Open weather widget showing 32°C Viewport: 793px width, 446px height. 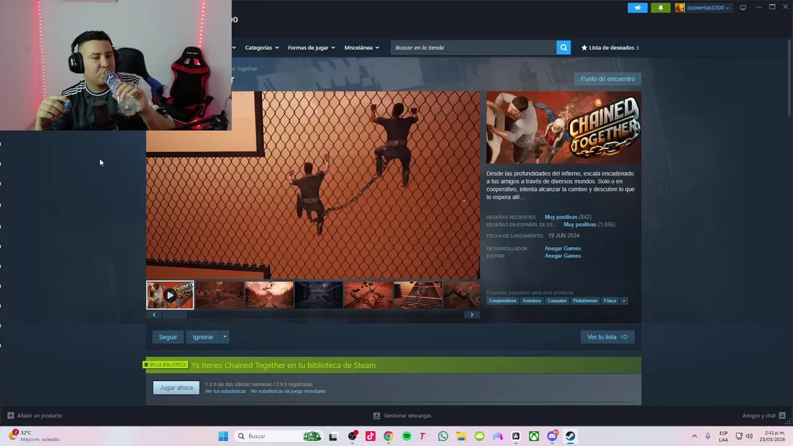click(x=35, y=436)
